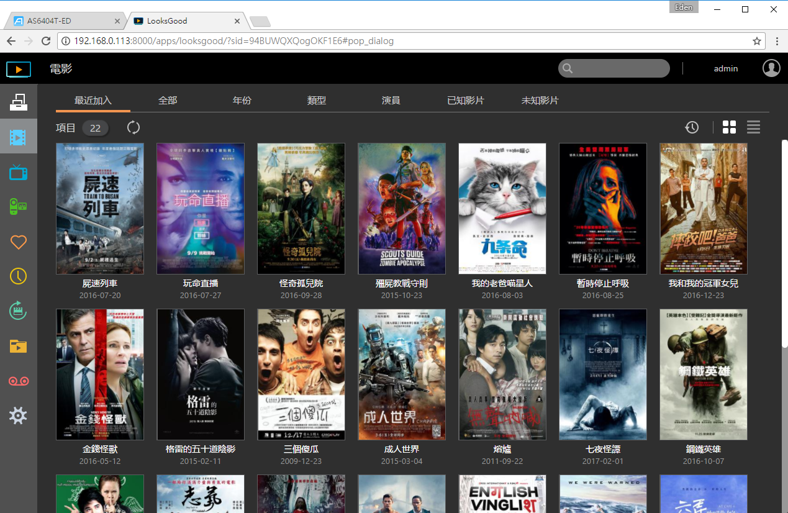Bookmark page with the star icon
The width and height of the screenshot is (788, 513).
coord(757,41)
